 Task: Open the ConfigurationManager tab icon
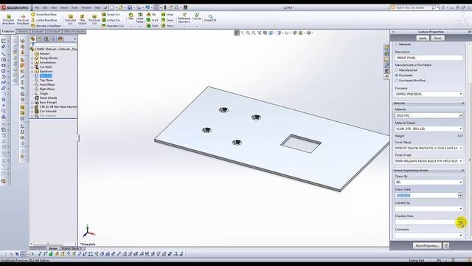(x=46, y=39)
